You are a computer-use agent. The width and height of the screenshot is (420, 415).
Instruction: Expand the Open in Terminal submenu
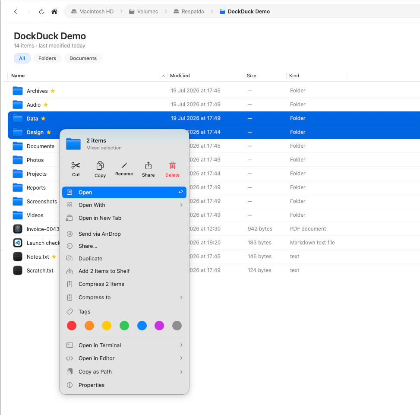click(181, 345)
